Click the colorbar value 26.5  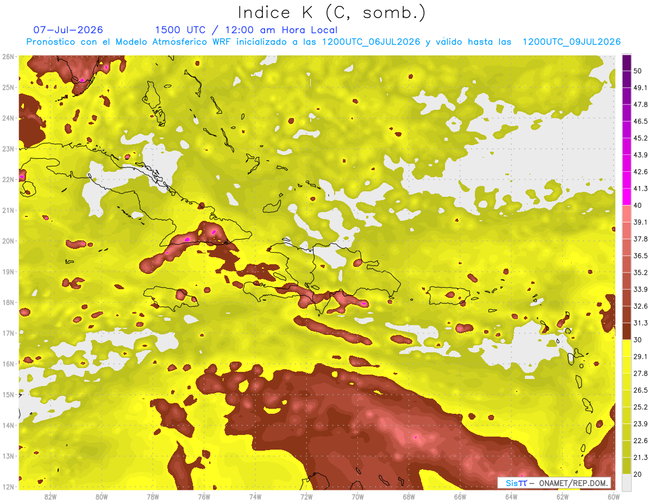click(x=641, y=390)
